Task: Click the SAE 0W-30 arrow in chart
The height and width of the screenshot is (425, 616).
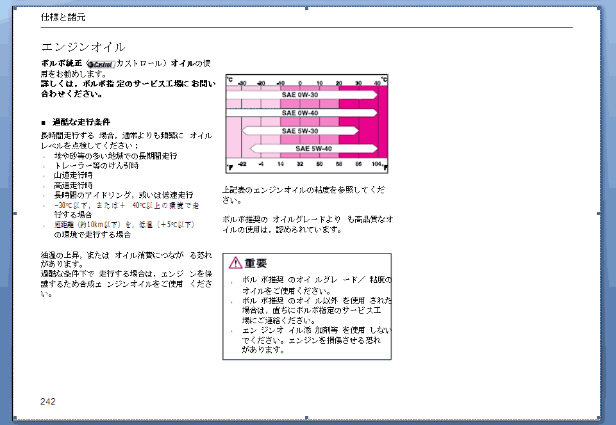Action: (x=302, y=95)
